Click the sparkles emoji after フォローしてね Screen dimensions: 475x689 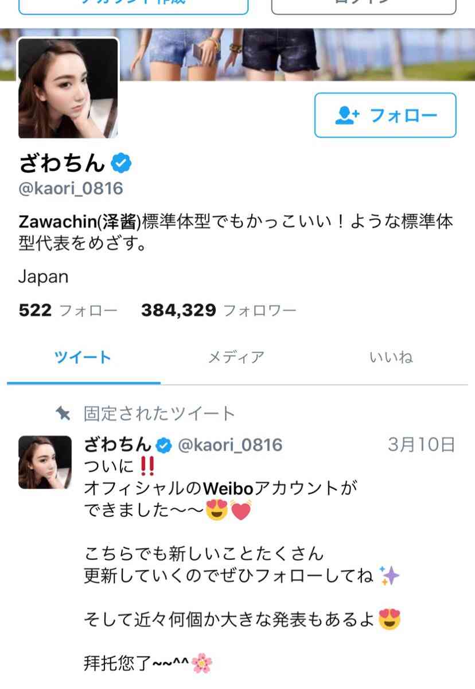click(390, 575)
